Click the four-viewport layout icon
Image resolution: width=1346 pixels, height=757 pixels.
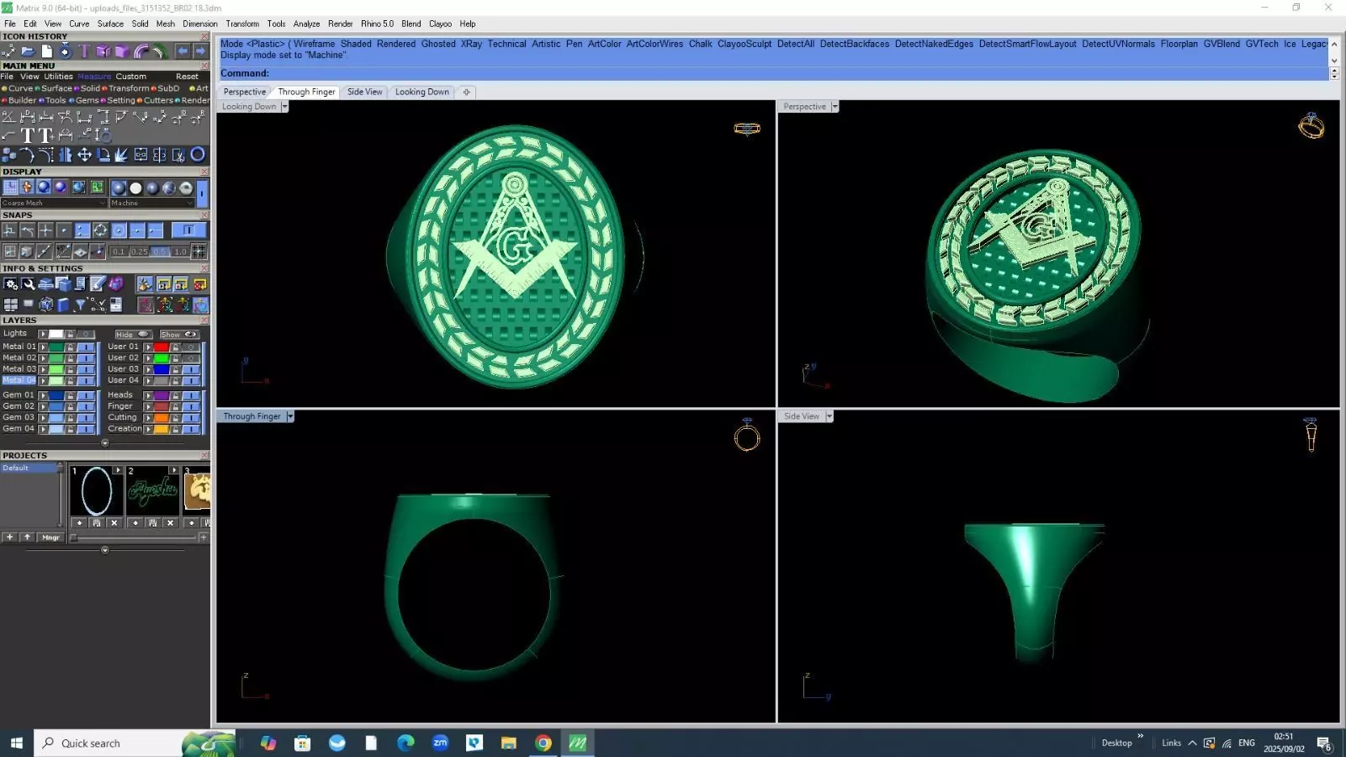click(x=11, y=304)
